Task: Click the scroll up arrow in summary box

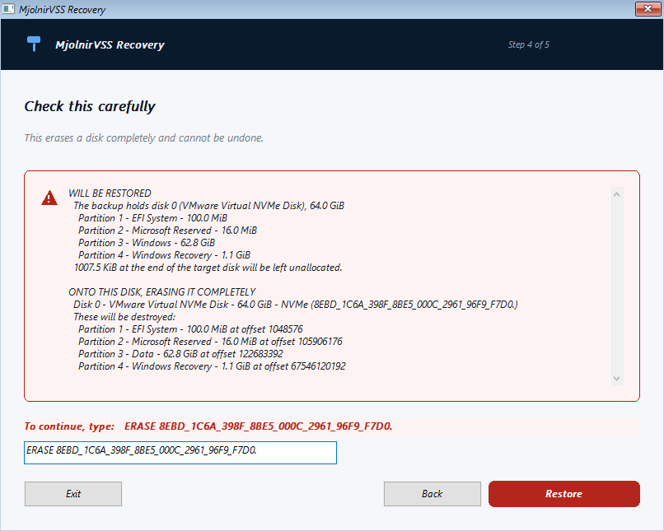Action: pyautogui.click(x=616, y=194)
